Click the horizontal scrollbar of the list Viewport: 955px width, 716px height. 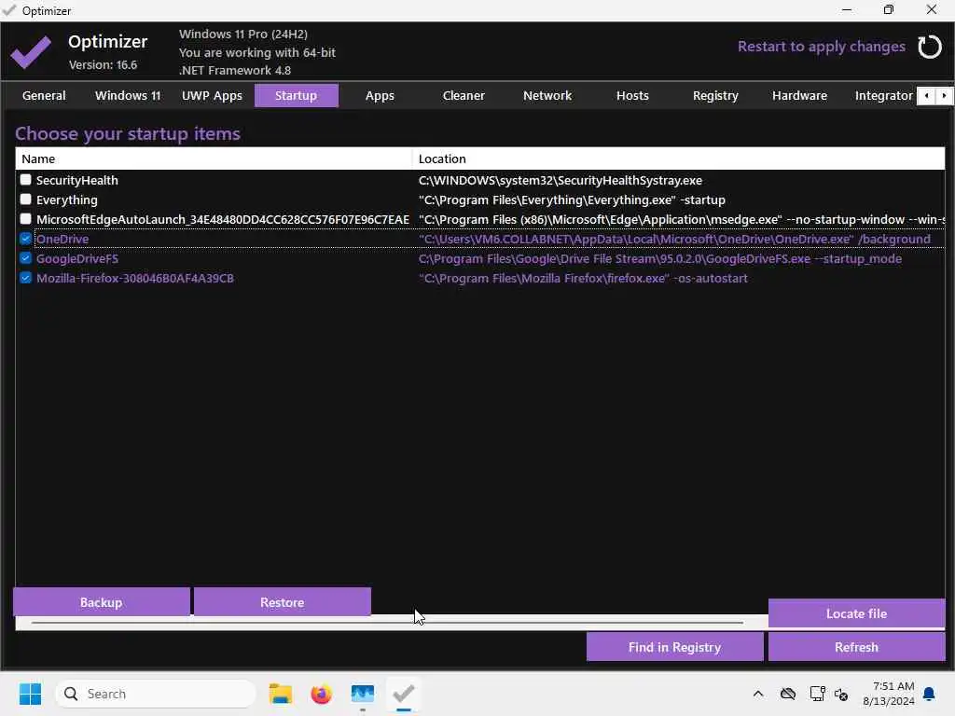(x=387, y=623)
